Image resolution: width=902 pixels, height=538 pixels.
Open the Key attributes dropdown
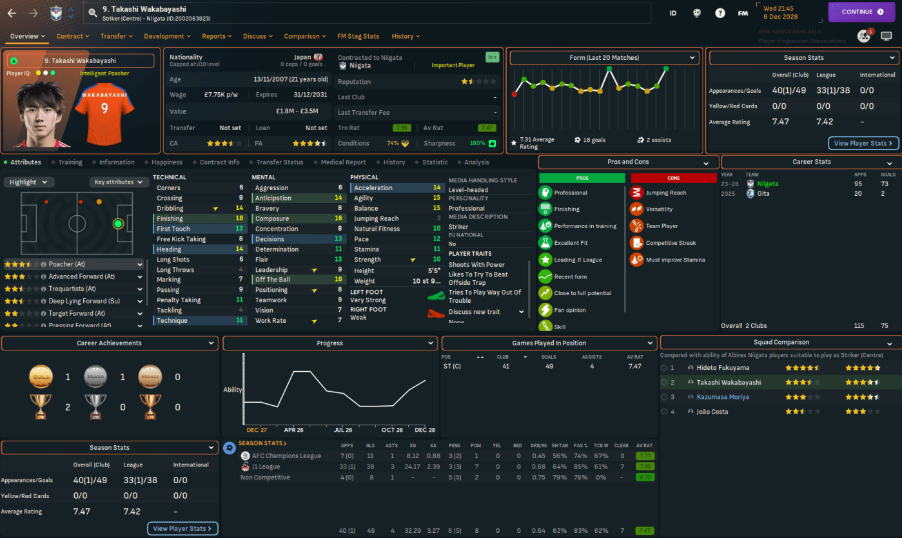(119, 182)
